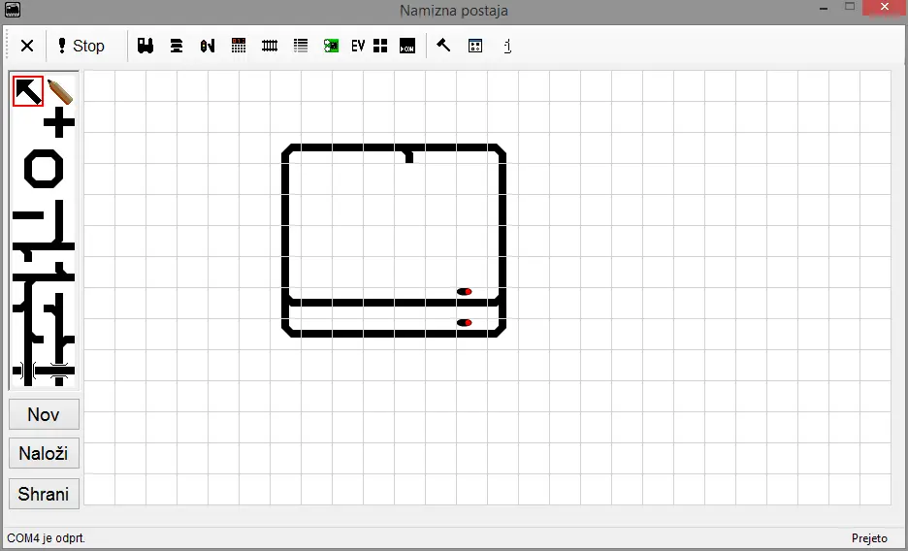Screen dimensions: 908x551
Task: Open the four-squares grid icon
Action: (x=380, y=46)
